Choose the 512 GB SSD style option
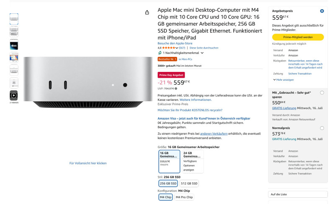Screen dimensions: 335x204 point(189,184)
